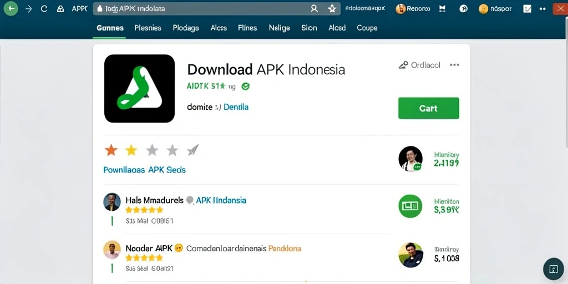Click the Download APK Indonesia title
This screenshot has width=568, height=284.
pos(266,69)
